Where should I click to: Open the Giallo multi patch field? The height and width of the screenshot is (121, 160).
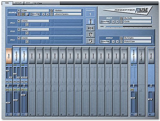(138, 22)
